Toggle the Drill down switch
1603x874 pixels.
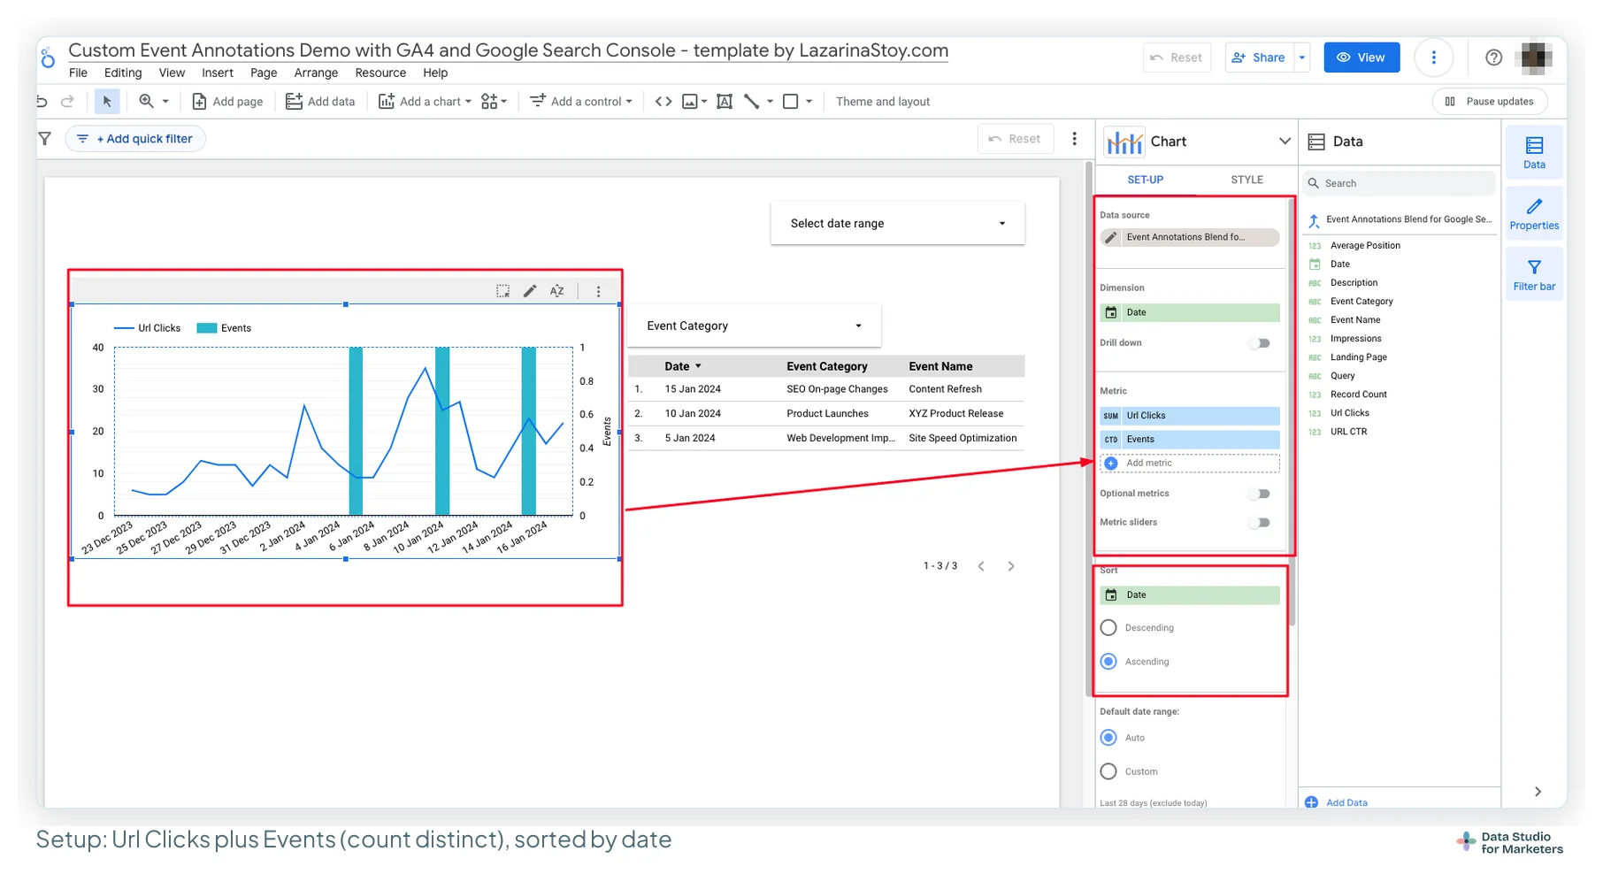coord(1260,343)
